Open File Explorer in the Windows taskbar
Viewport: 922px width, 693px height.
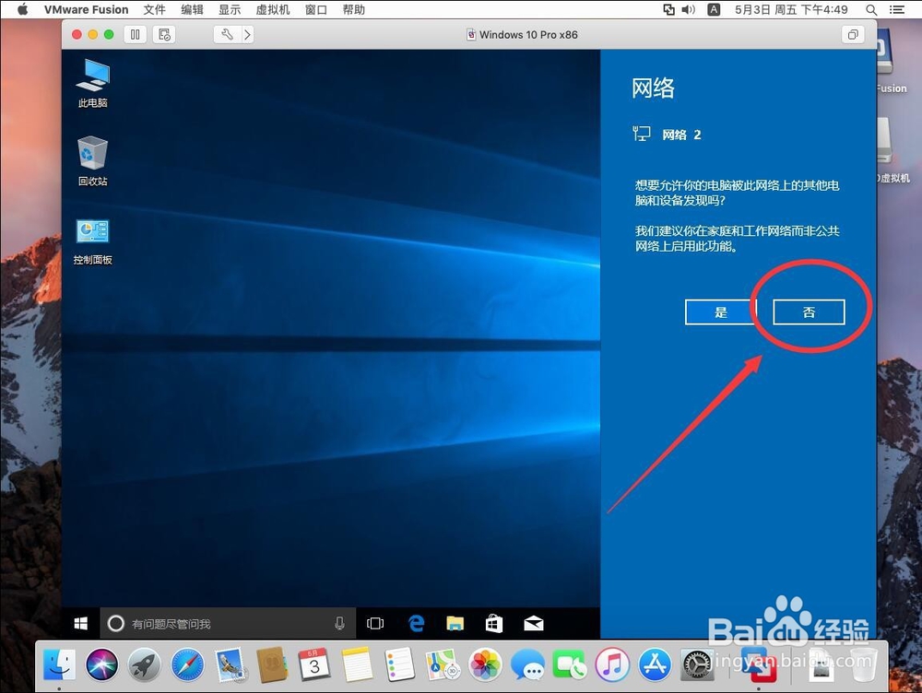coord(455,623)
